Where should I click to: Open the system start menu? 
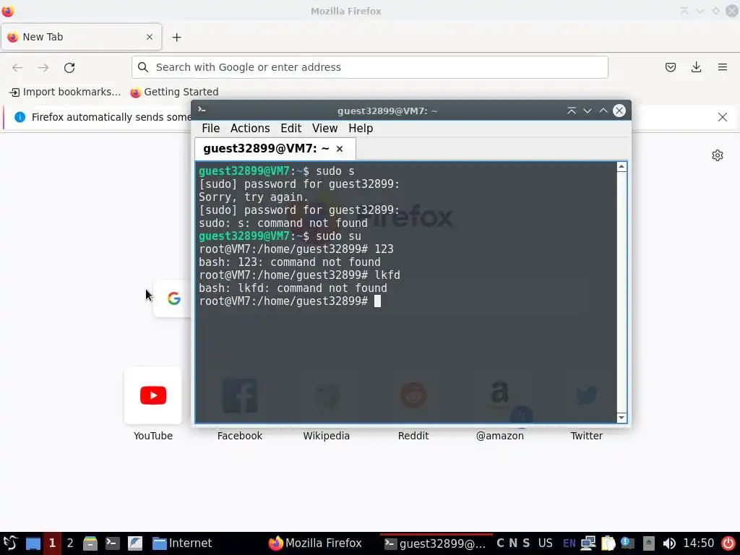[10, 543]
